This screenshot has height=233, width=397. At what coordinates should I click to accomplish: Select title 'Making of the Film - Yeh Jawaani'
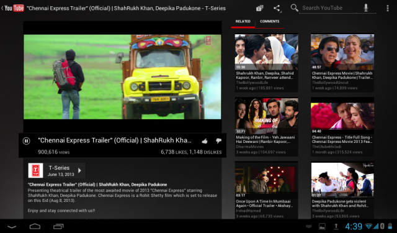tap(265, 139)
